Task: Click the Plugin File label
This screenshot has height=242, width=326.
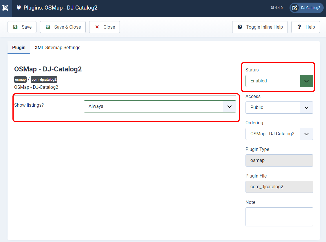Action: click(x=256, y=176)
